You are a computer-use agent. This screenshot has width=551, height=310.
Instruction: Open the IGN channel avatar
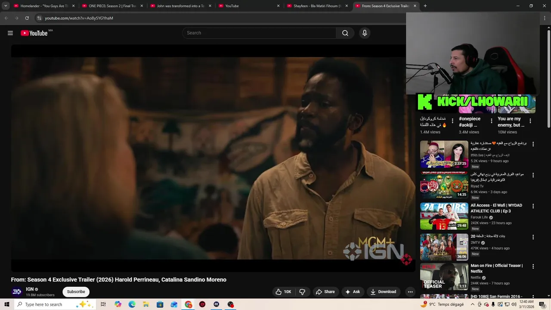(17, 292)
